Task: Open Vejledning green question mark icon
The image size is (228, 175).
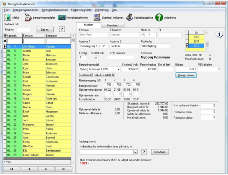Action: click(x=159, y=17)
